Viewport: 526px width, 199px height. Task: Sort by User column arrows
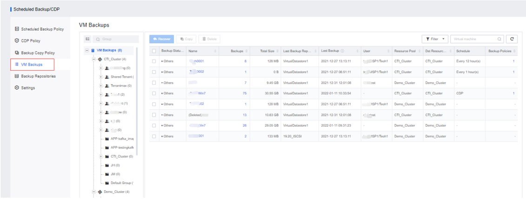[x=389, y=51]
